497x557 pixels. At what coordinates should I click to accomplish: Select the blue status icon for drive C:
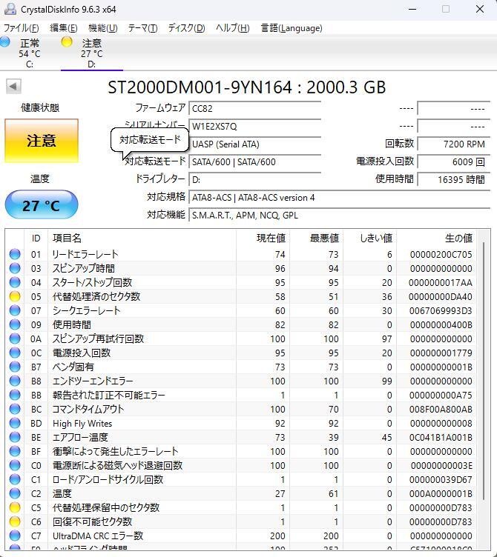[x=5, y=42]
